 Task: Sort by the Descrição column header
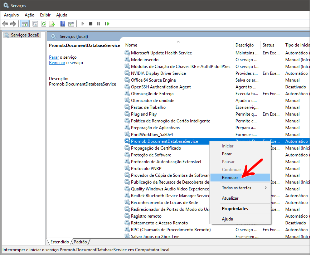(247, 45)
